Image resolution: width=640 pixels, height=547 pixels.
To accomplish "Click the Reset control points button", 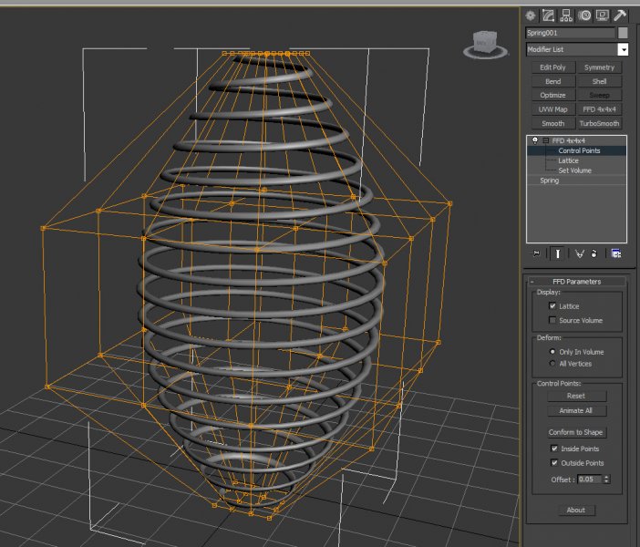I will point(576,396).
